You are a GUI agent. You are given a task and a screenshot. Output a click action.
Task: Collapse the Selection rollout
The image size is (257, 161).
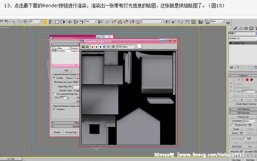[243, 76]
